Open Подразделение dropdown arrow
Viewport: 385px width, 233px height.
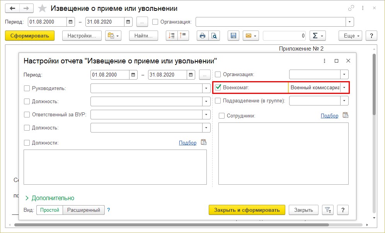tap(344, 101)
